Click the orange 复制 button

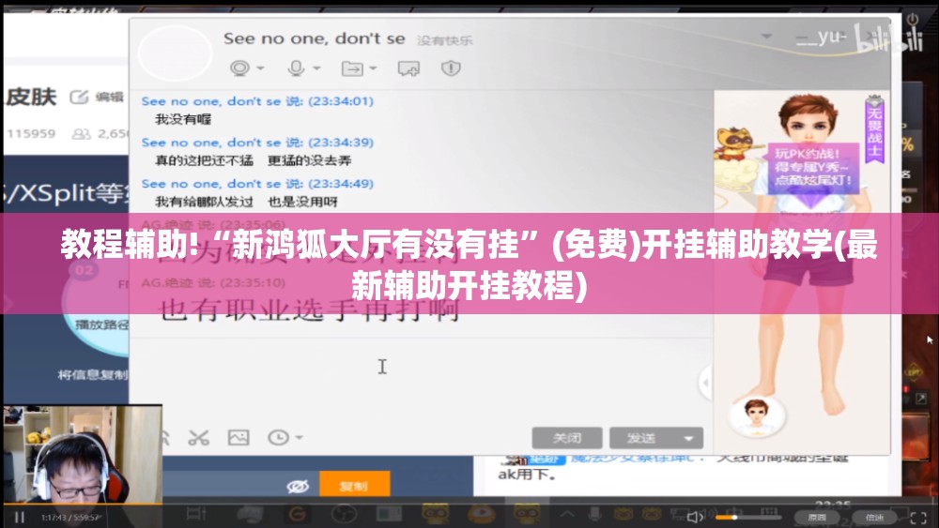tap(355, 485)
